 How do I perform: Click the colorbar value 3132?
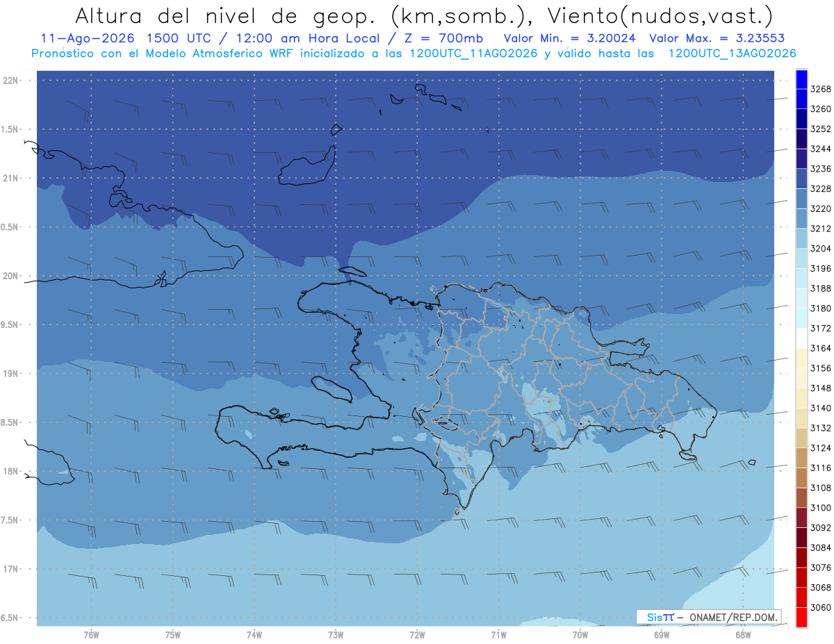tap(821, 428)
